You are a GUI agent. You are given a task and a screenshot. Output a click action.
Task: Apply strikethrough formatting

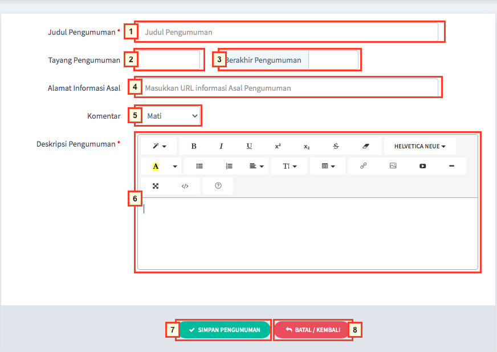click(336, 146)
